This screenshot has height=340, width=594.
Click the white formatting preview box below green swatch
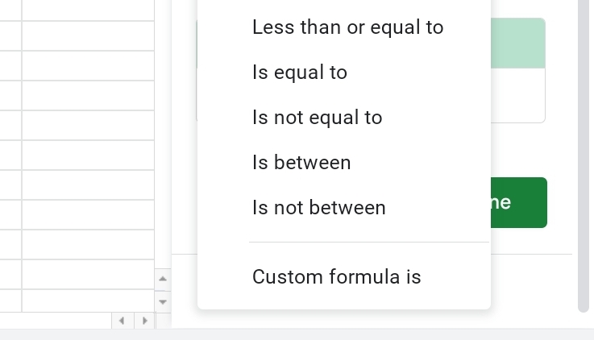(x=517, y=95)
